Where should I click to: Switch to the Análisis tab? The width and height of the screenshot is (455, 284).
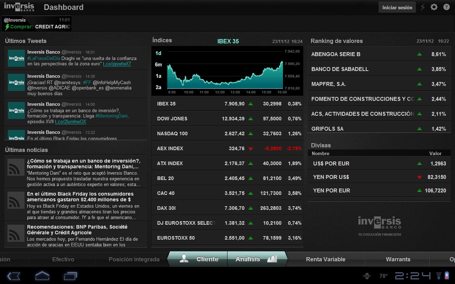257,259
